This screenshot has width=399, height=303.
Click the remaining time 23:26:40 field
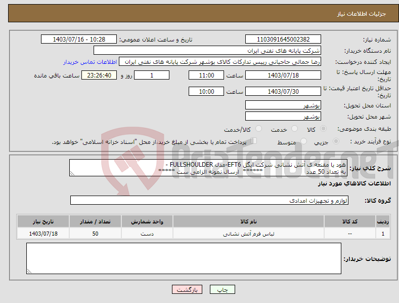(x=99, y=75)
